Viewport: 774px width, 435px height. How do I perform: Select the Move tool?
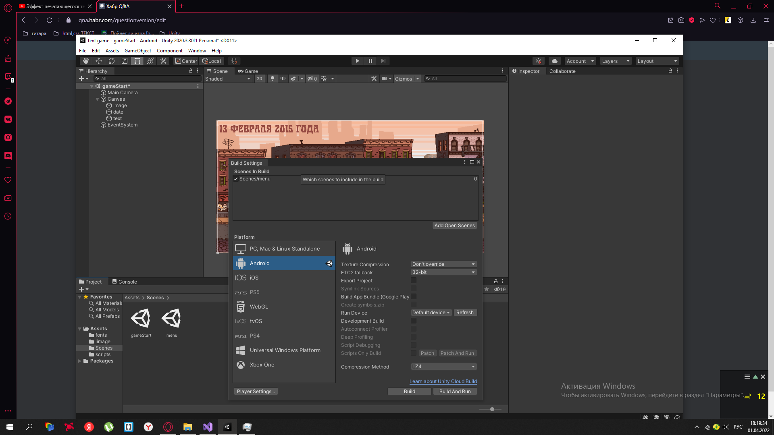(99, 61)
